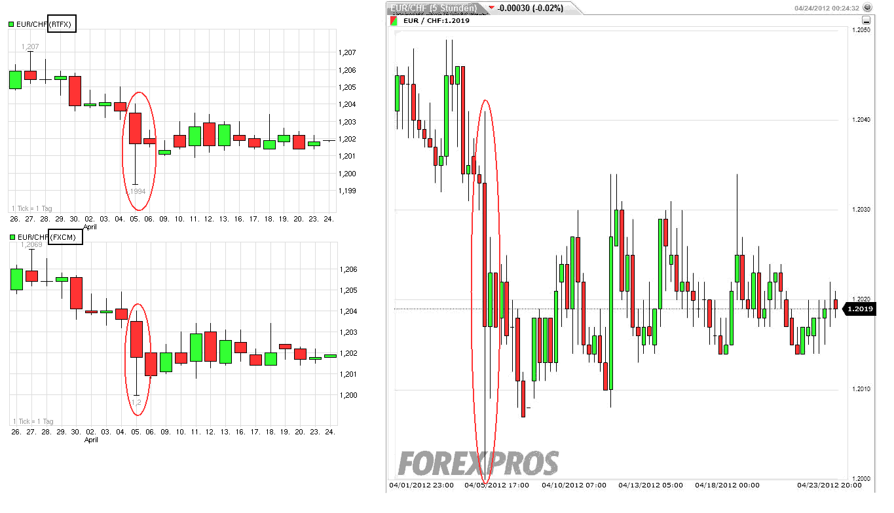Click the 1,200 axis label in FXCM chart
Screen dimensions: 894x513
click(348, 395)
